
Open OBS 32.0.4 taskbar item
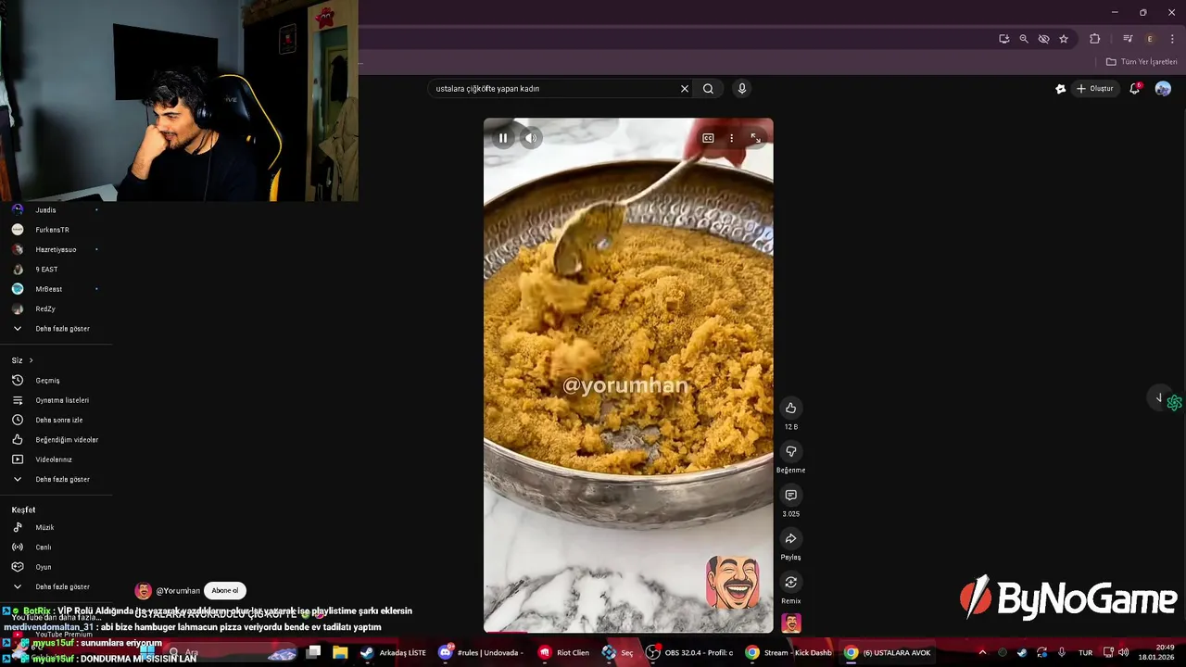pyautogui.click(x=689, y=652)
